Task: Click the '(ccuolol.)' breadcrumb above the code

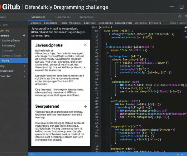Action: click(105, 27)
